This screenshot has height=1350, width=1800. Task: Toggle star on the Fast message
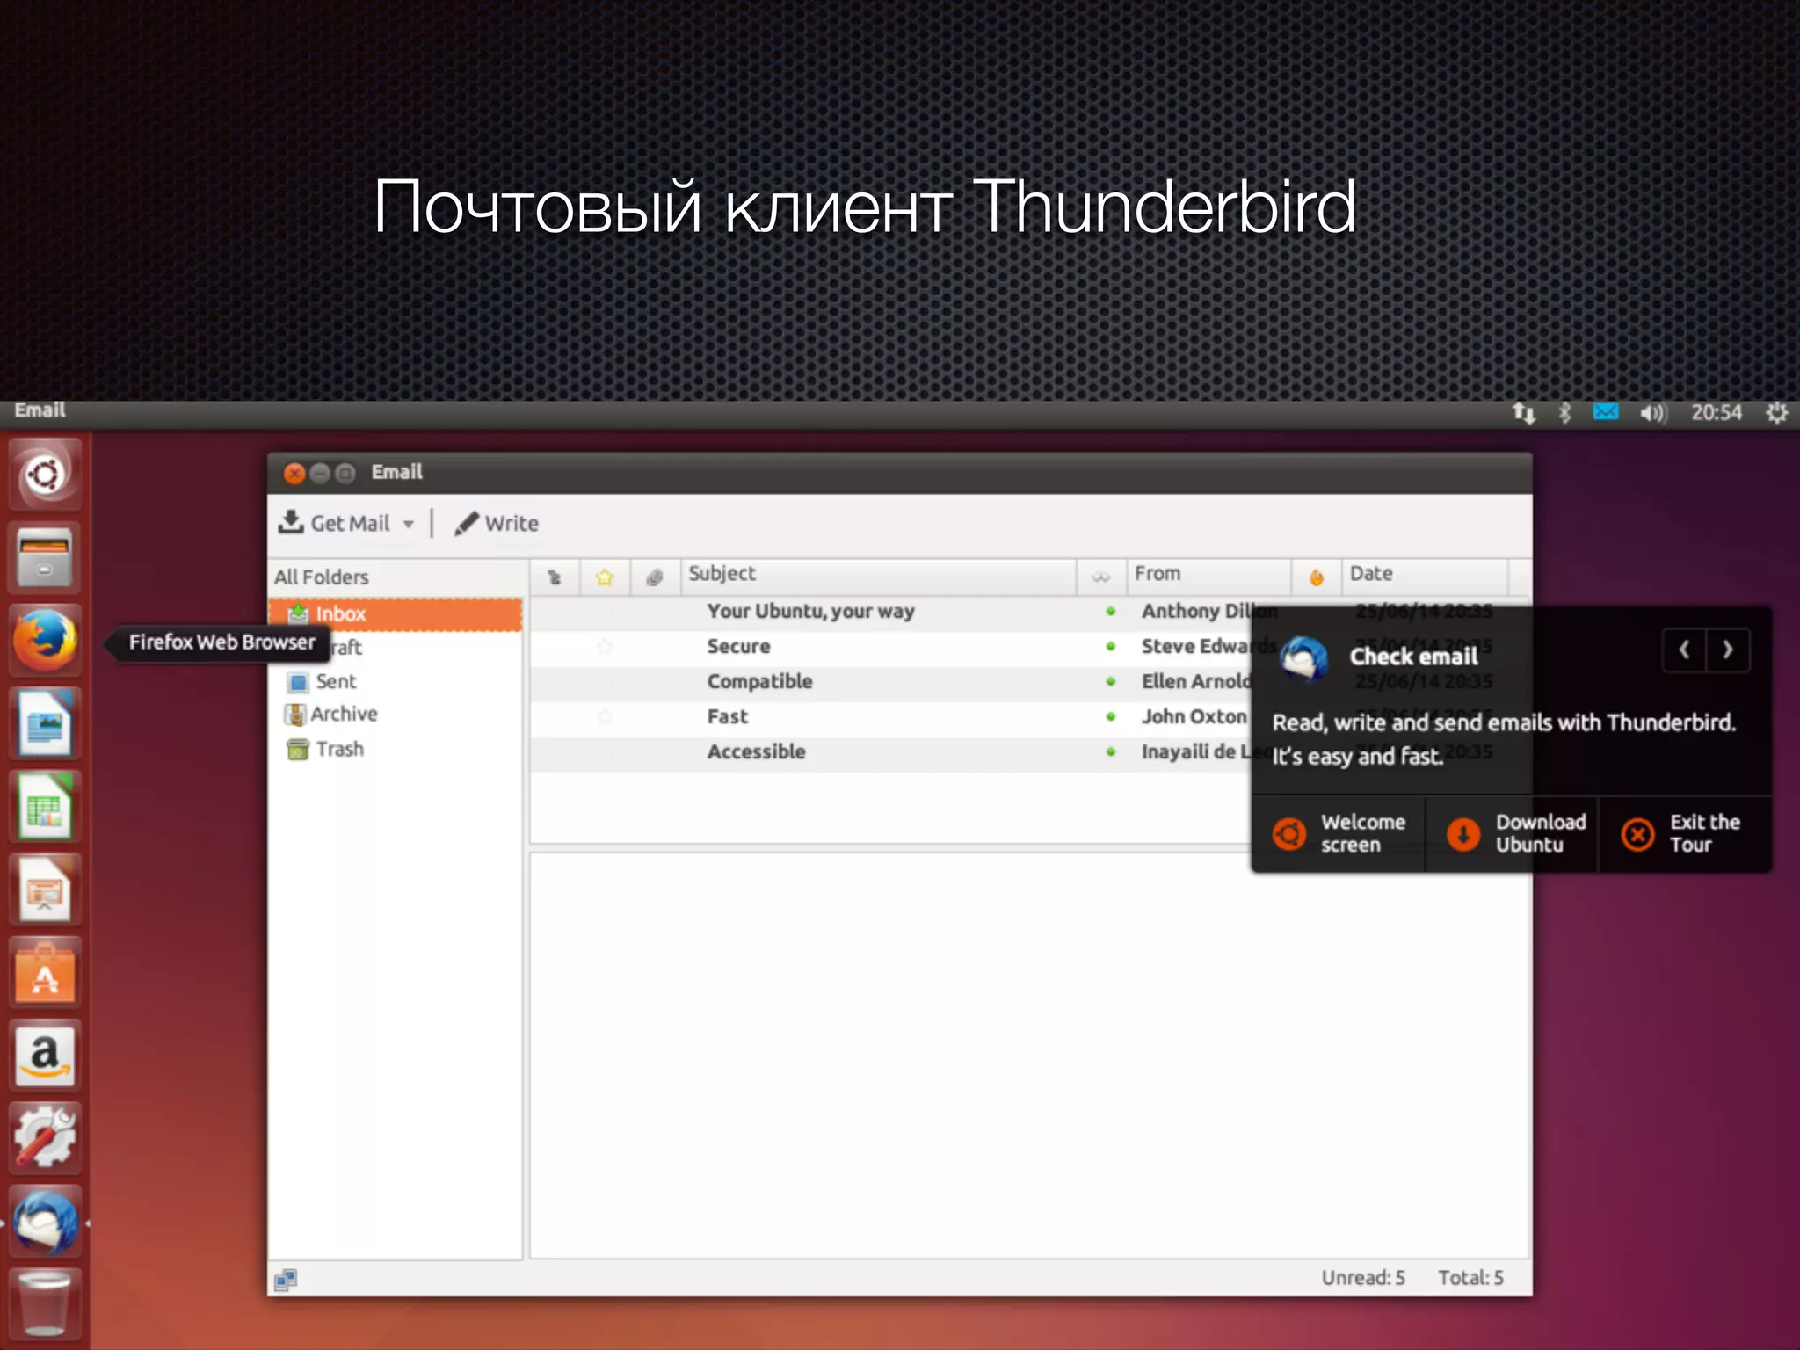(x=605, y=717)
